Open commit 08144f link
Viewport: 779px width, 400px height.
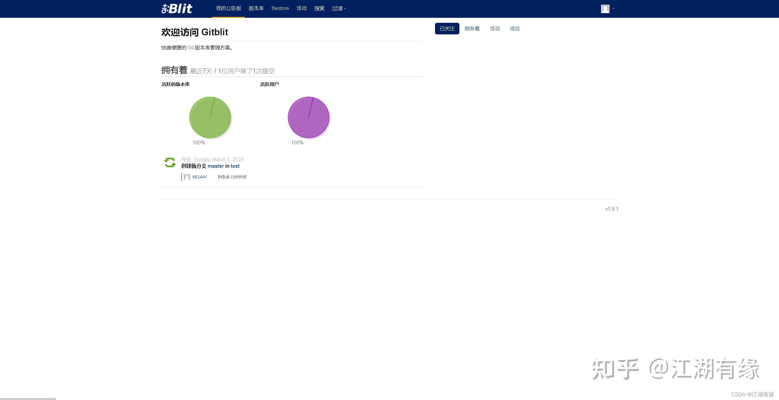[x=200, y=177]
